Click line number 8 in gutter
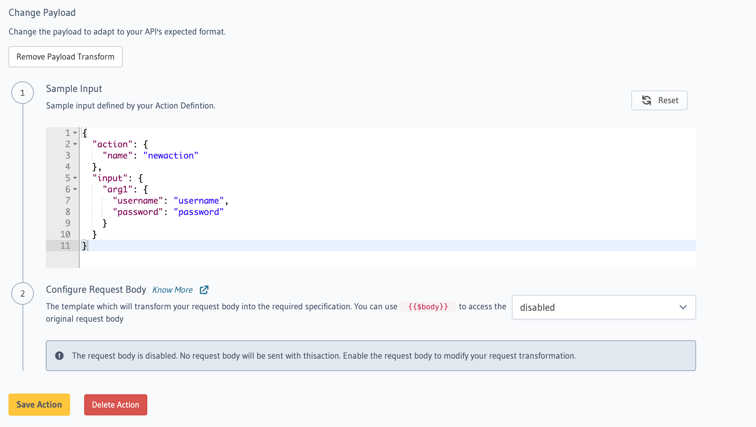 [x=68, y=212]
